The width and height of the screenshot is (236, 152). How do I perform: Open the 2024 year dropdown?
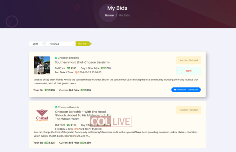tap(37, 44)
